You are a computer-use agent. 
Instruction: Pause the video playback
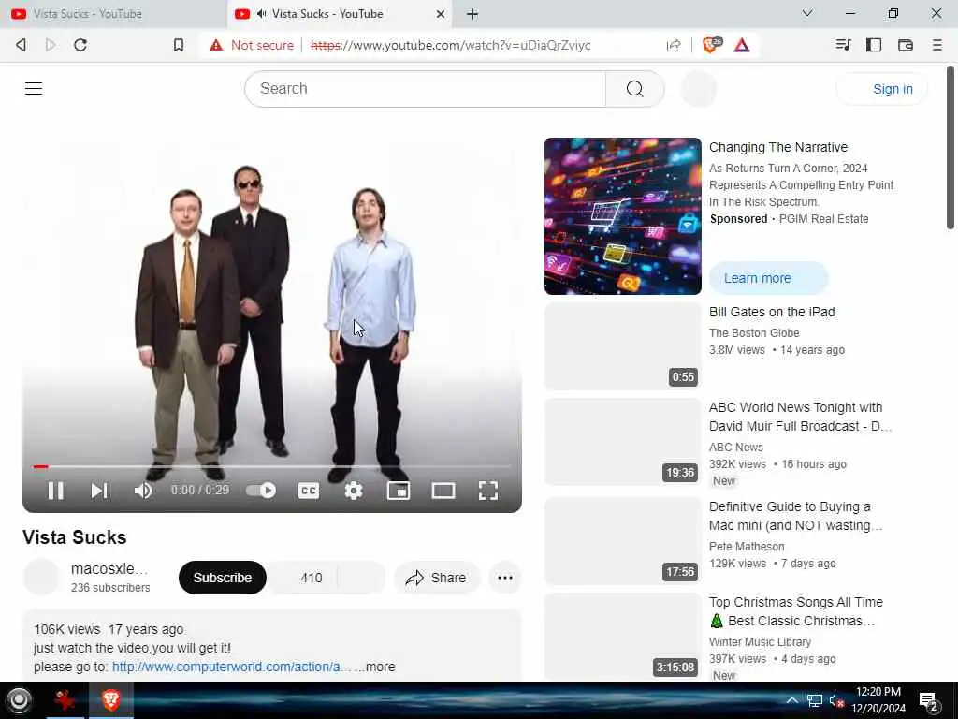pos(55,491)
